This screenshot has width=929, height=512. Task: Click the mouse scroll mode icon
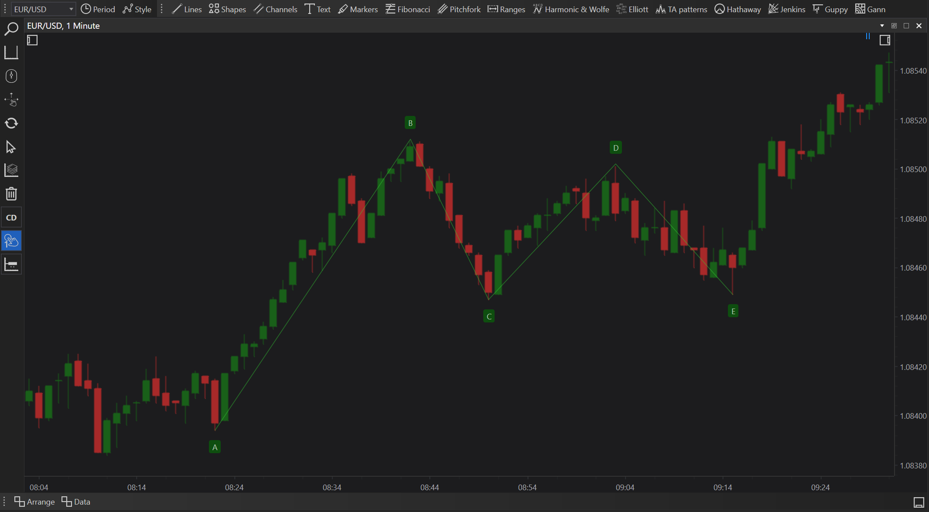11,76
